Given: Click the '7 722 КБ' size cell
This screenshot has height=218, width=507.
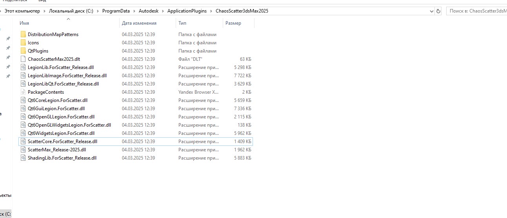Looking at the screenshot, I should pyautogui.click(x=243, y=76).
